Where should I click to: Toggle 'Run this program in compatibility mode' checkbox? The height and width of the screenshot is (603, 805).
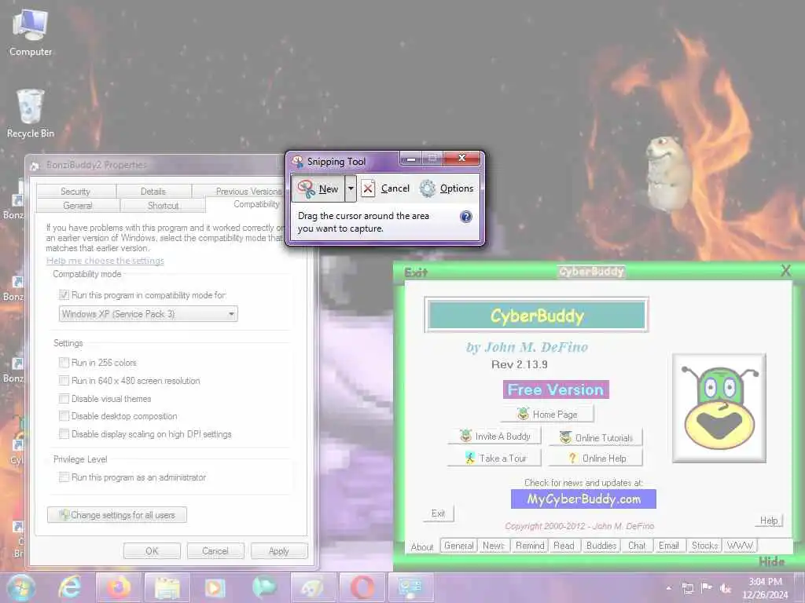tap(64, 295)
